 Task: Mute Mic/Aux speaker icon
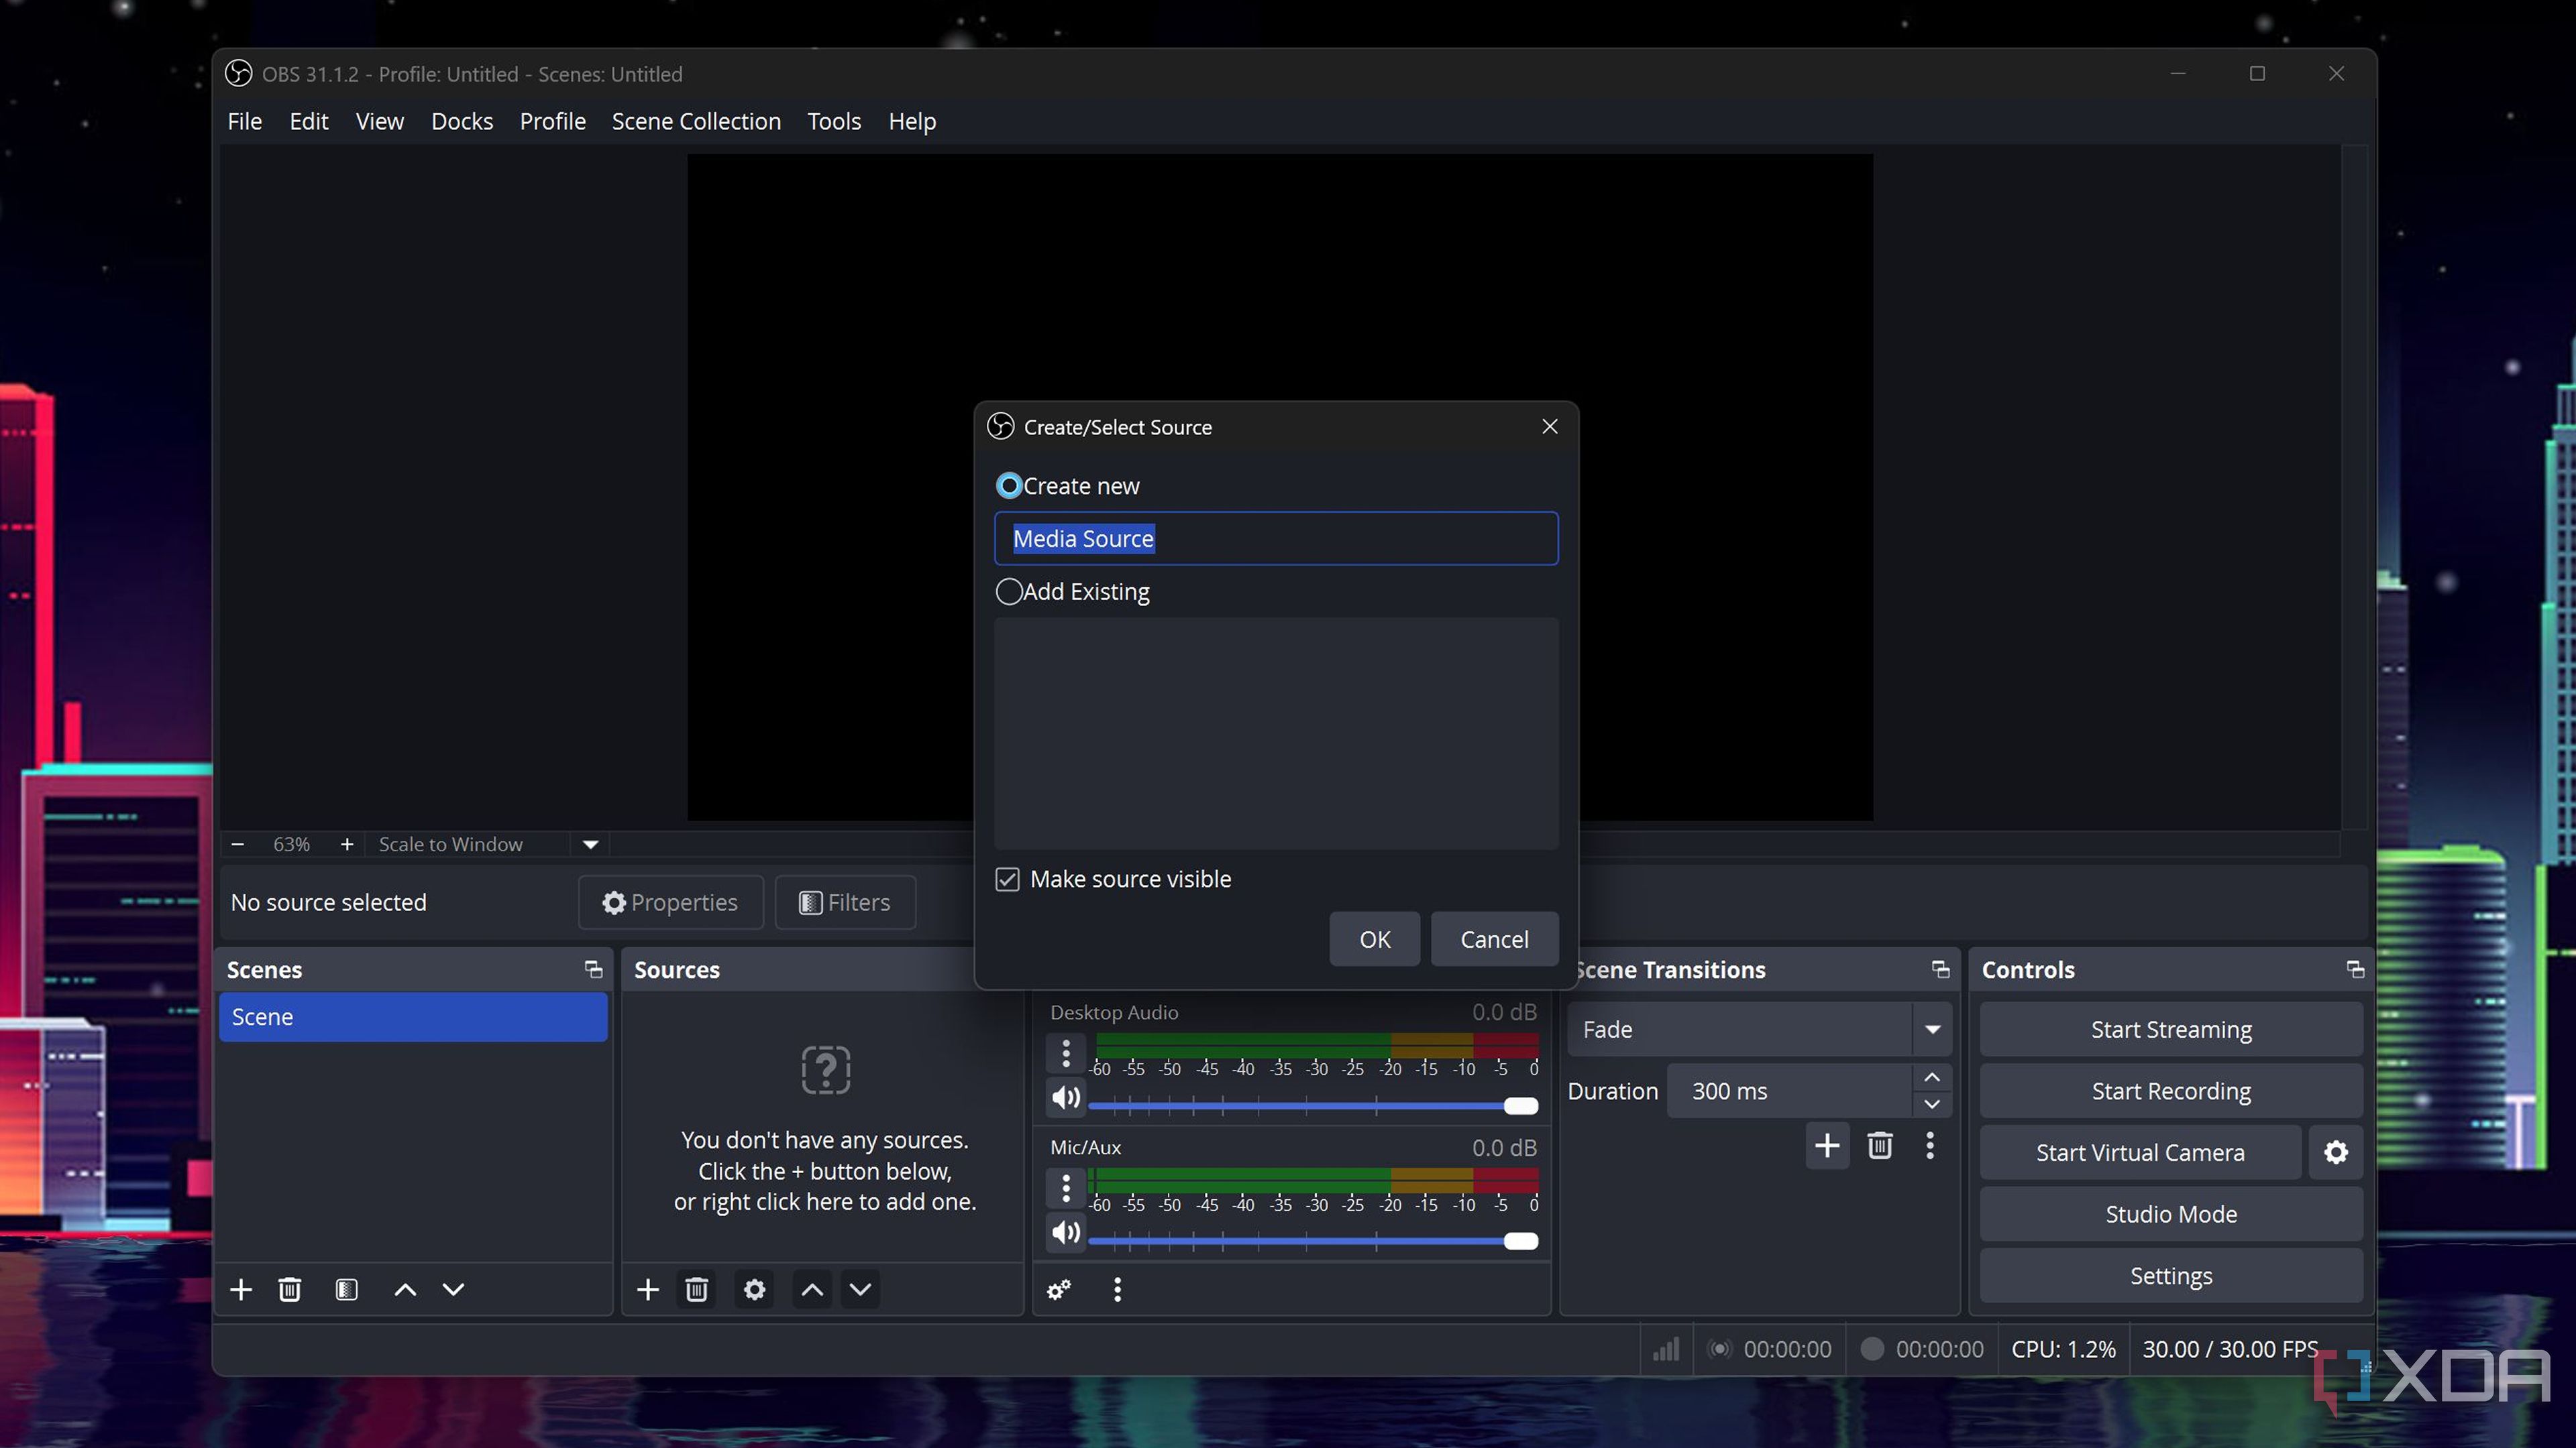1066,1232
